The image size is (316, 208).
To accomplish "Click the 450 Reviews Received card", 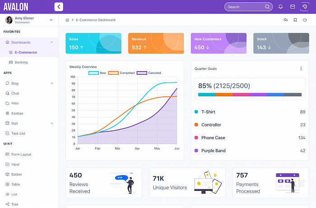I will [104, 183].
